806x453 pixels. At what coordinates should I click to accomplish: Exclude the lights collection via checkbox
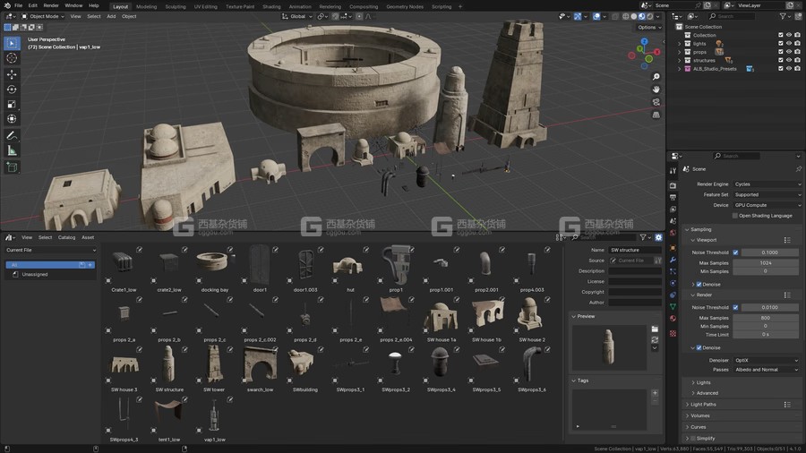click(x=781, y=44)
